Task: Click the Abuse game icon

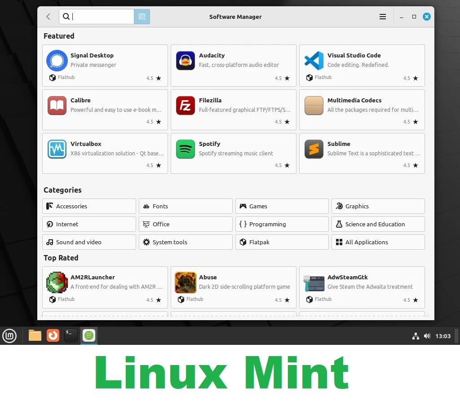Action: [x=186, y=282]
